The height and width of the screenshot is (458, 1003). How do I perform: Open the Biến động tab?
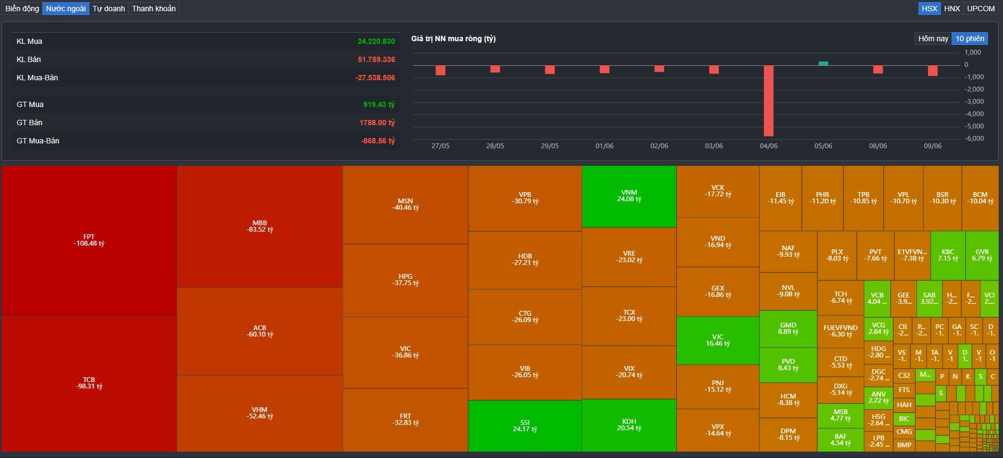tap(22, 9)
